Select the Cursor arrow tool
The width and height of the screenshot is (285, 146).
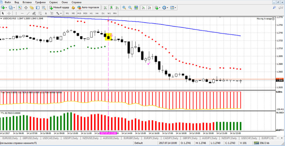3,13
